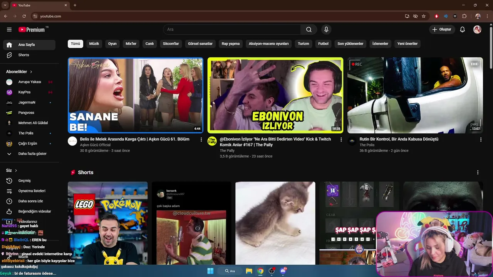Open options for Belis ile Melek video

click(201, 140)
